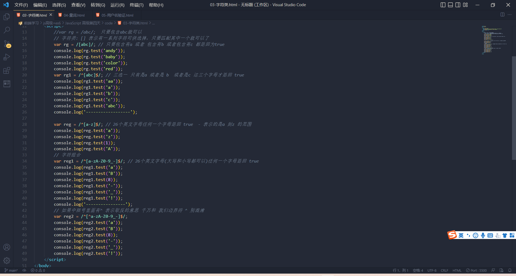Screen dimensions: 516x276
Task: Change line endings via CRLF item
Action: 445,270
